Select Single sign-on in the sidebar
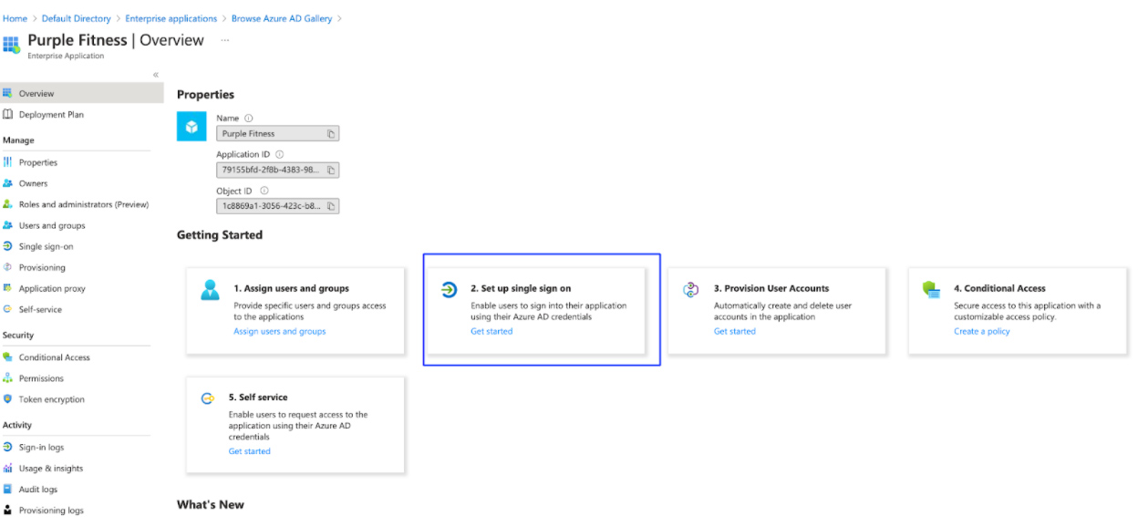 point(46,246)
